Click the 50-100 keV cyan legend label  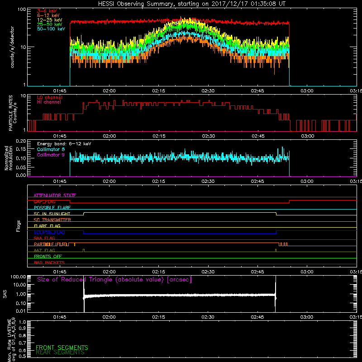[51, 29]
